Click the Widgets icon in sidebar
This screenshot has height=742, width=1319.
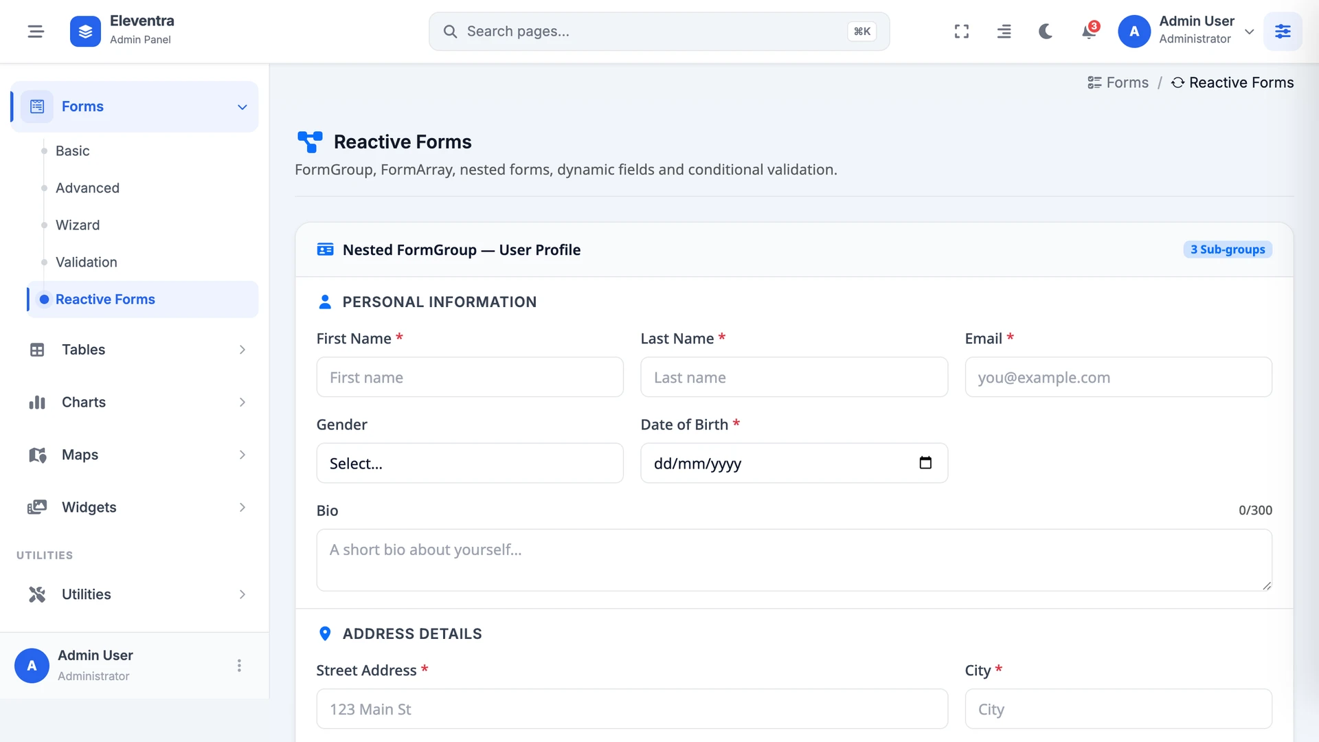37,507
